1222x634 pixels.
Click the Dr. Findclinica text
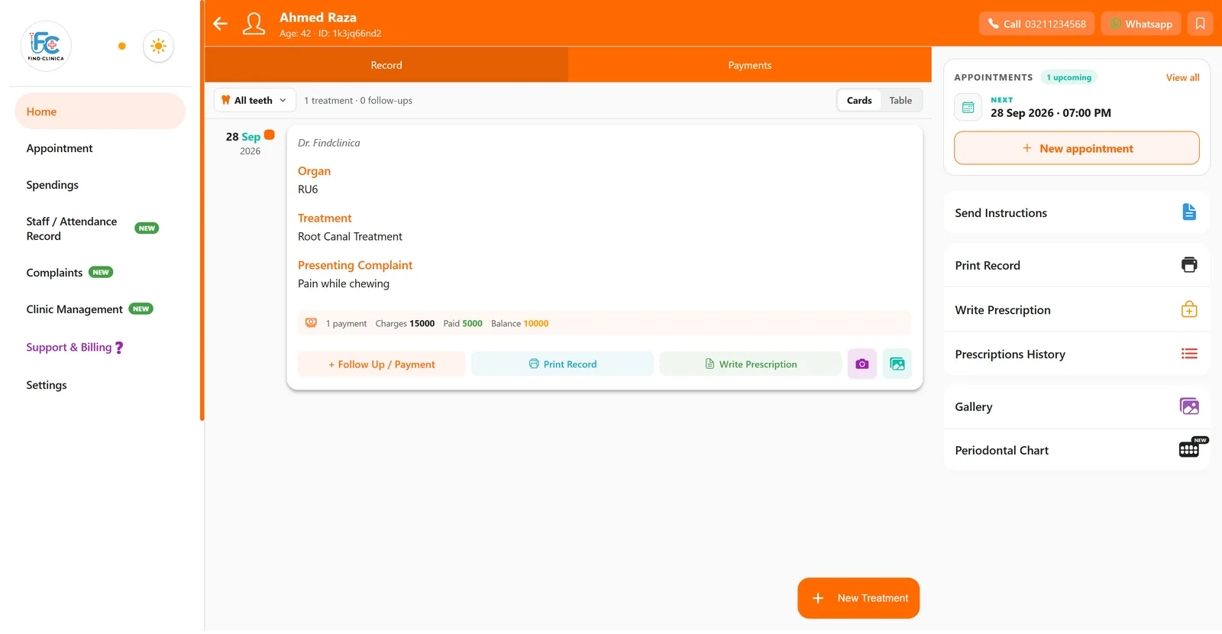tap(328, 143)
